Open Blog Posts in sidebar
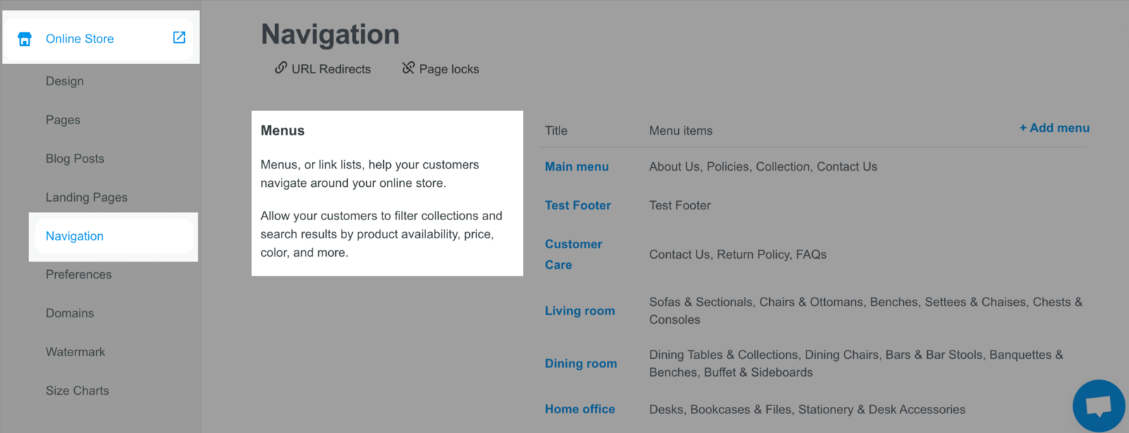The width and height of the screenshot is (1129, 433). pos(75,159)
